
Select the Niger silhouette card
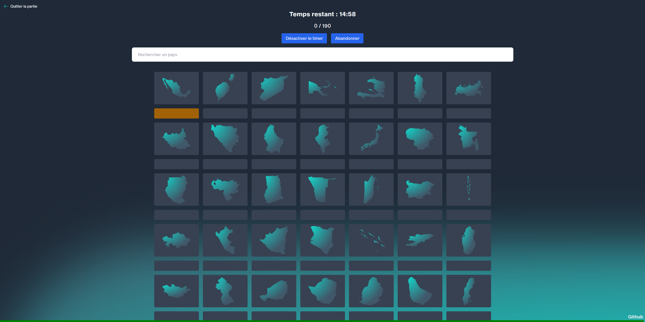click(274, 291)
